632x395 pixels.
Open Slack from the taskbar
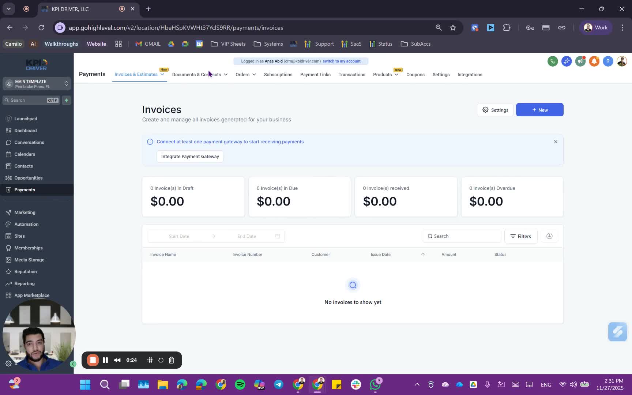pyautogui.click(x=356, y=384)
